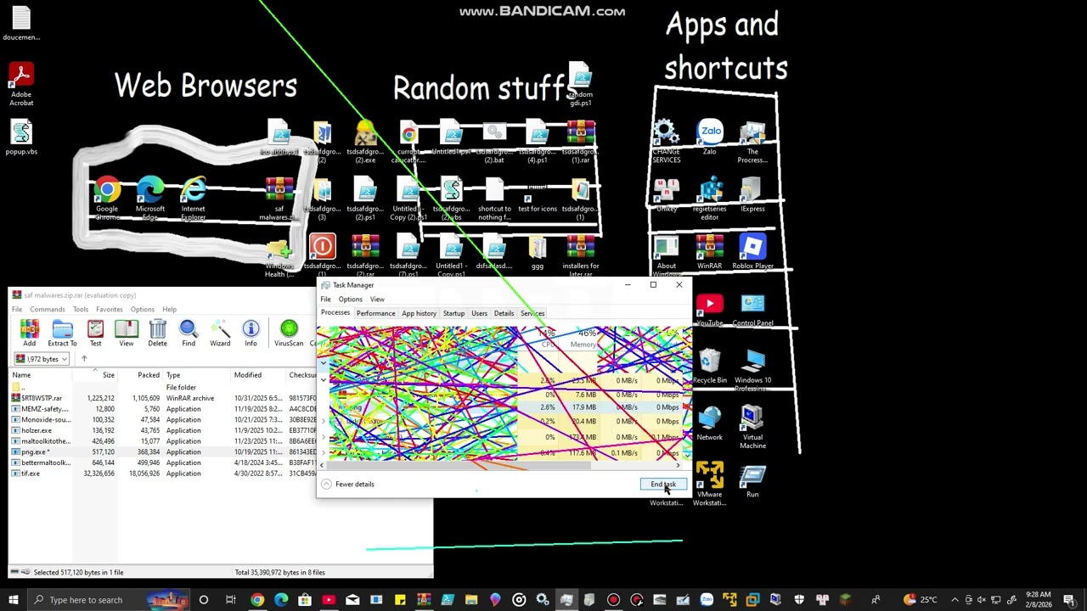Select the Control Panel desktop shortcut
1087x611 pixels.
point(752,310)
